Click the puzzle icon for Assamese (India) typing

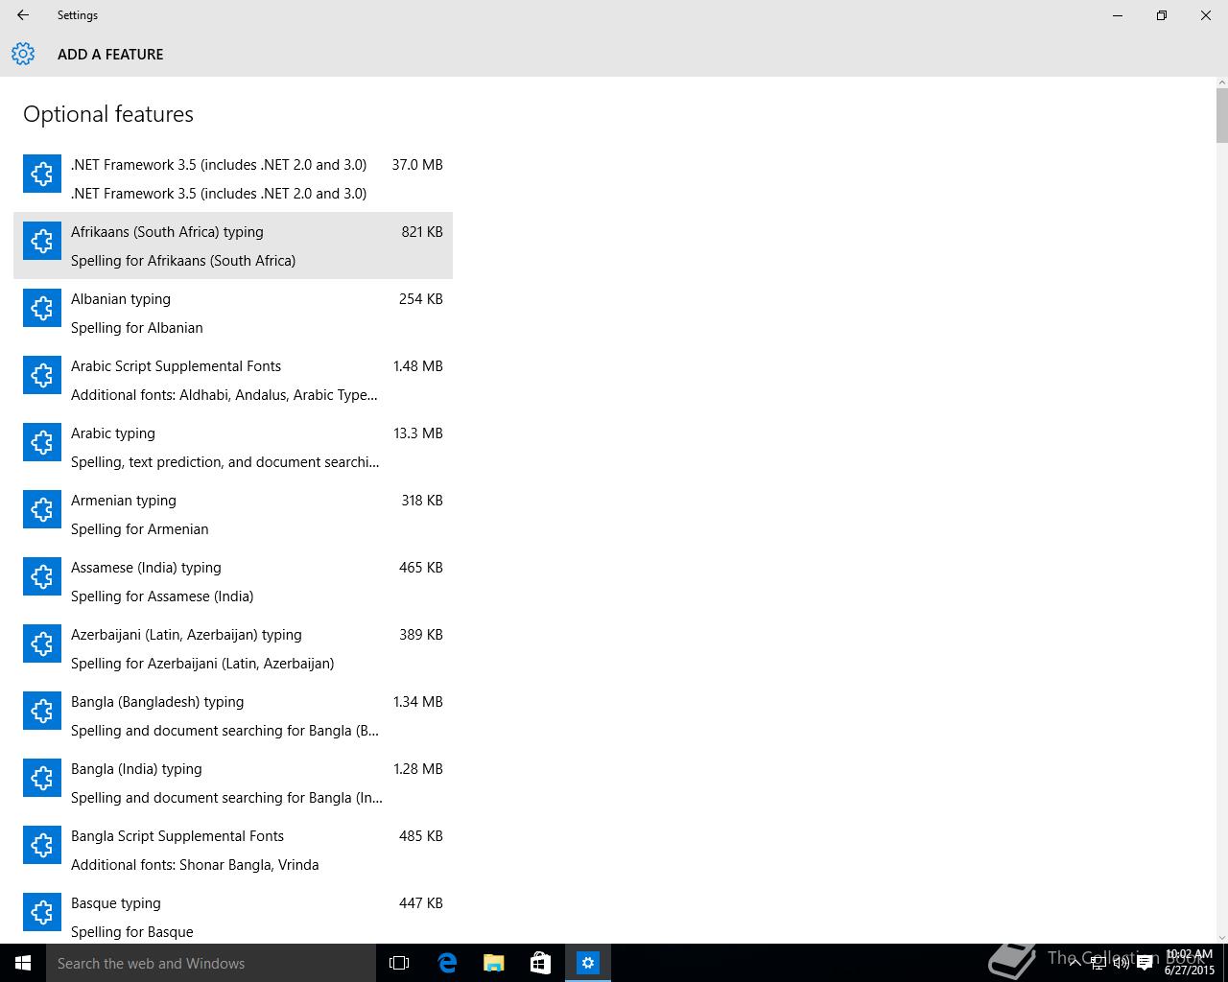click(42, 576)
